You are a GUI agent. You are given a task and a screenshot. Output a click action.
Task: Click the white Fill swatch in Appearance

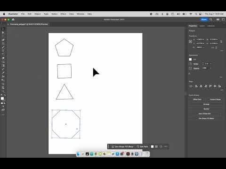(x=190, y=59)
